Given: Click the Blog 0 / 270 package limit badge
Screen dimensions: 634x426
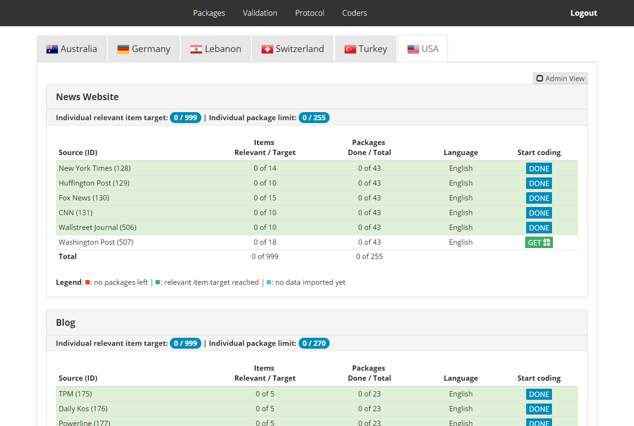Looking at the screenshot, I should [314, 343].
